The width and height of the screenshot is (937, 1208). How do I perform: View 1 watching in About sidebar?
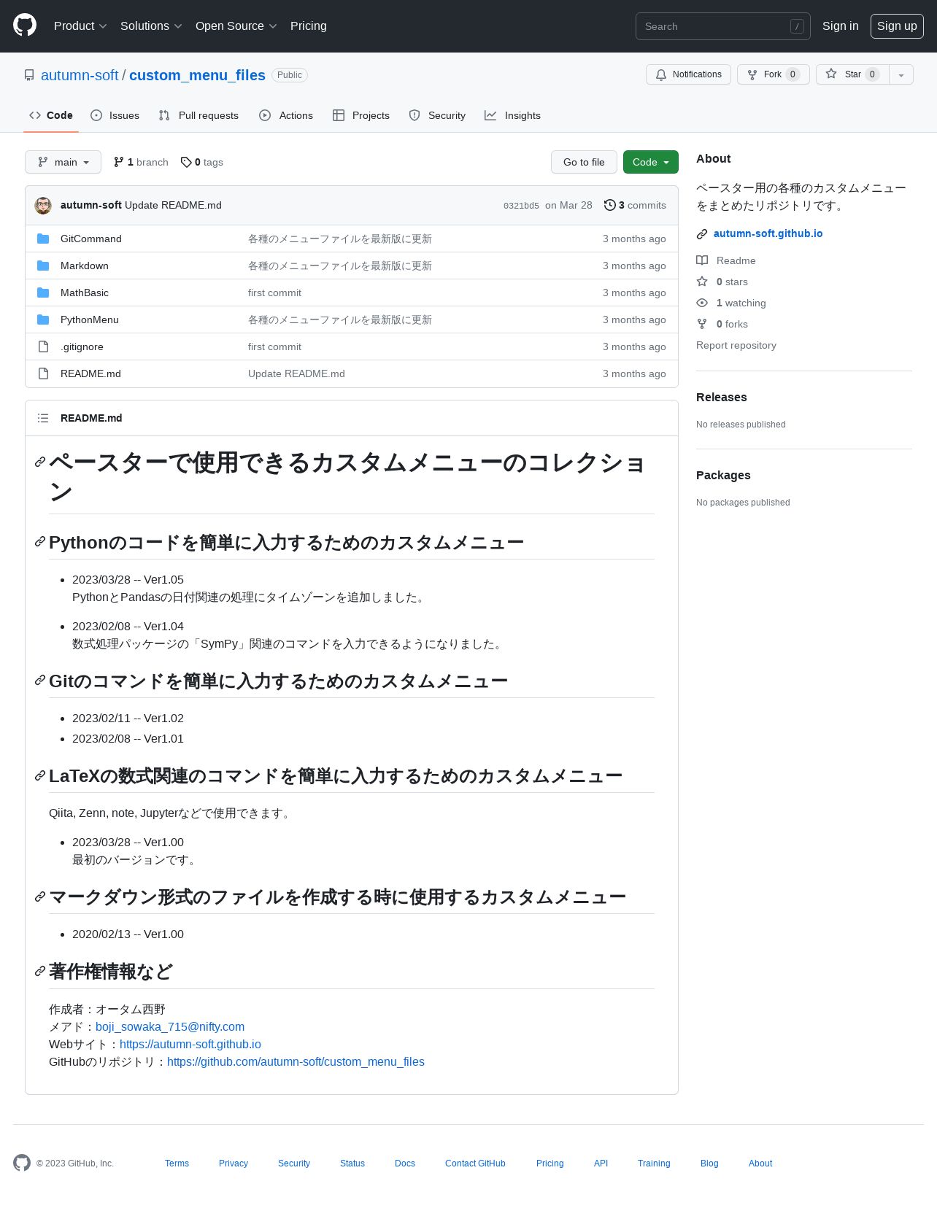point(731,303)
